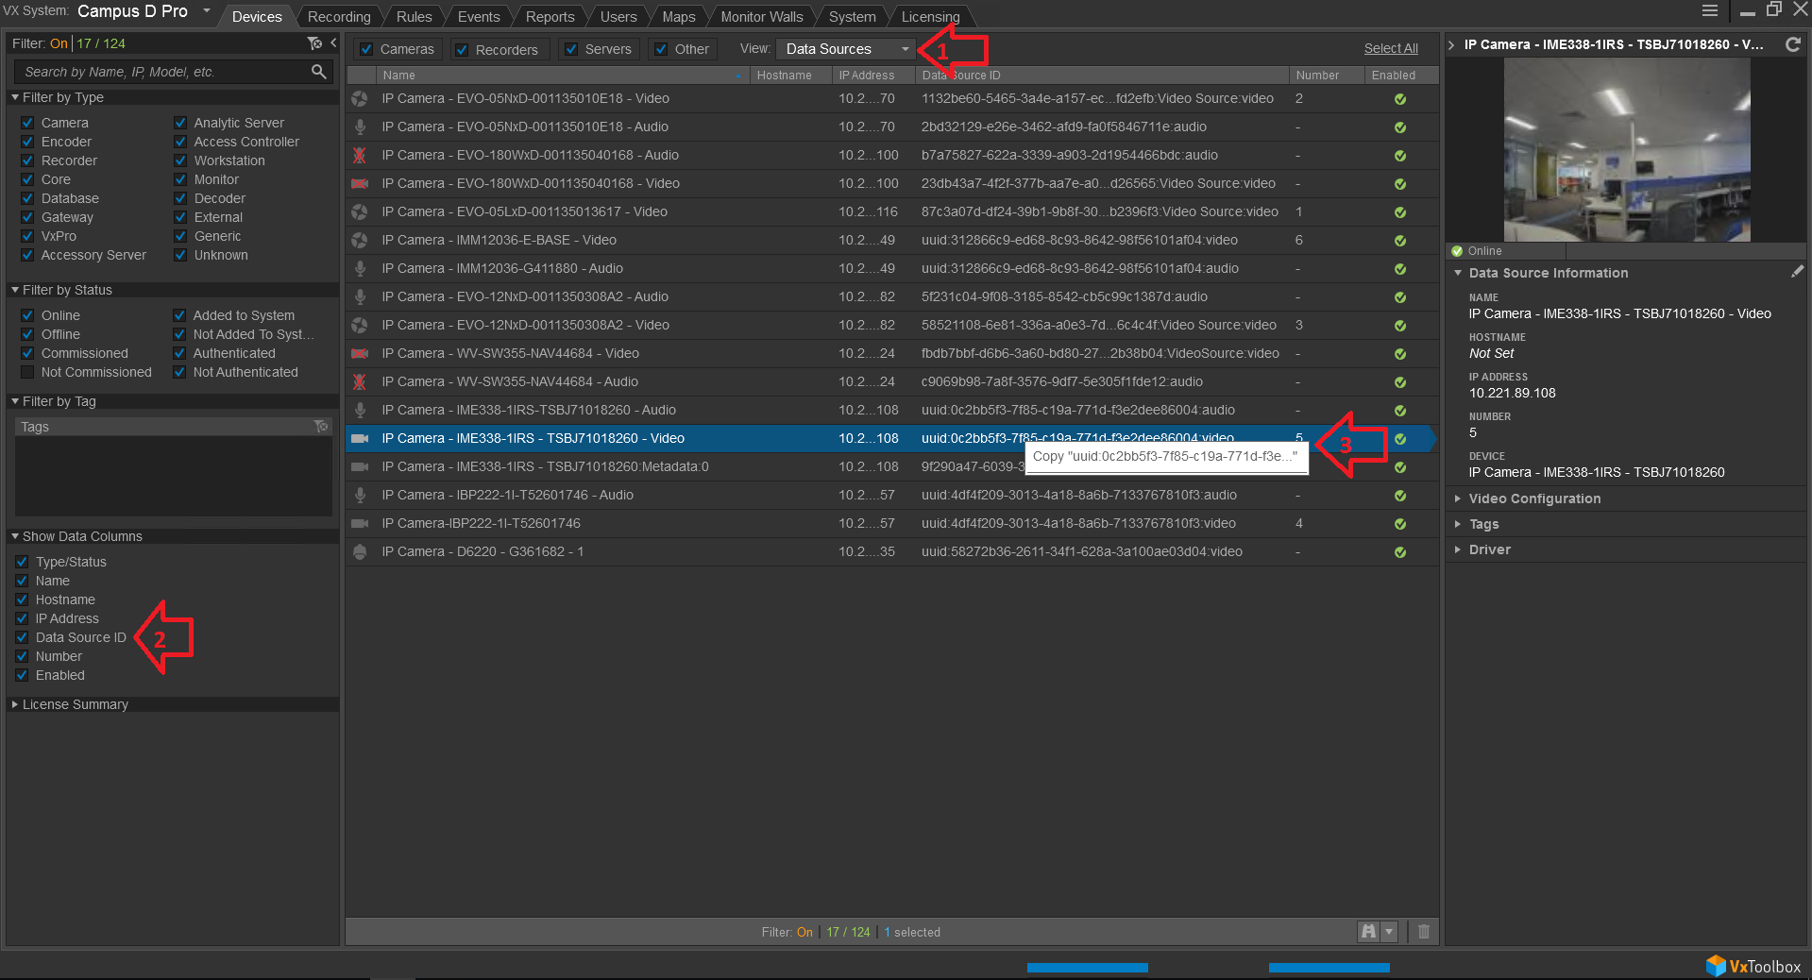The height and width of the screenshot is (980, 1812).
Task: Click the Select All link
Action: click(1391, 47)
